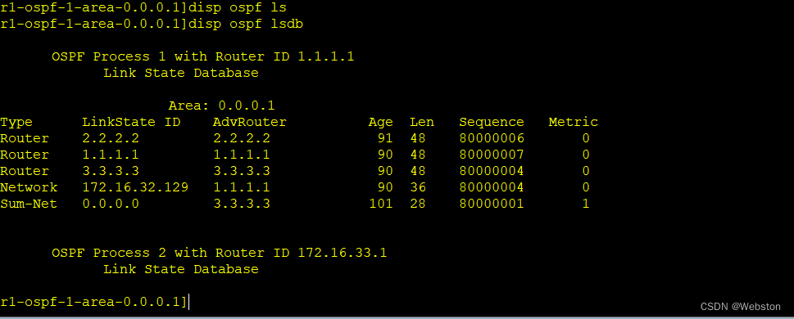The width and height of the screenshot is (794, 319).
Task: Click 'Link State Database' under Process 2
Action: (x=181, y=269)
